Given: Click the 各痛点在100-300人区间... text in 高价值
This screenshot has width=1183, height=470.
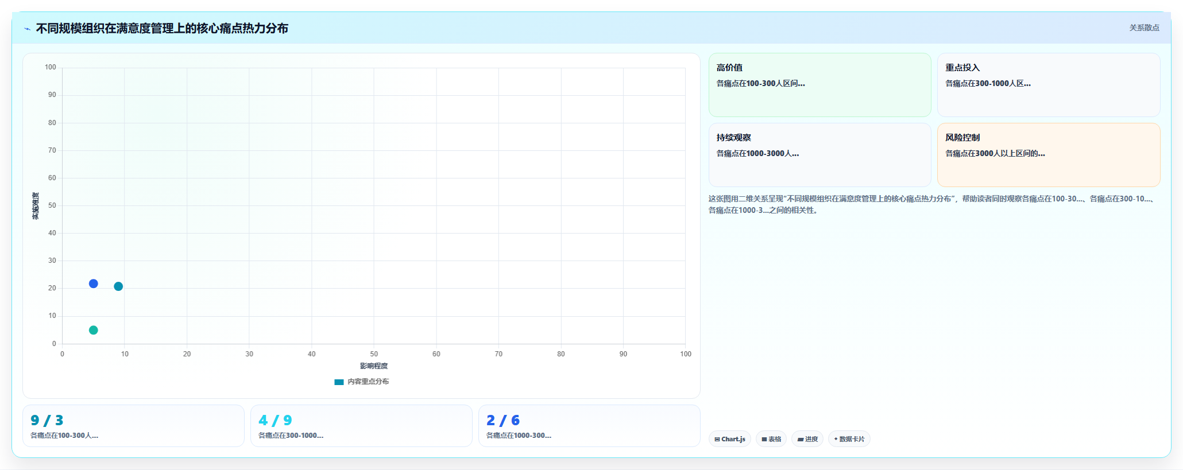Looking at the screenshot, I should tap(760, 84).
